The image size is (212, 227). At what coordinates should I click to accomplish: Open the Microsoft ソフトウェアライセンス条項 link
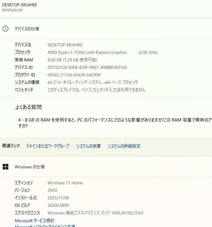pyautogui.click(x=45, y=226)
